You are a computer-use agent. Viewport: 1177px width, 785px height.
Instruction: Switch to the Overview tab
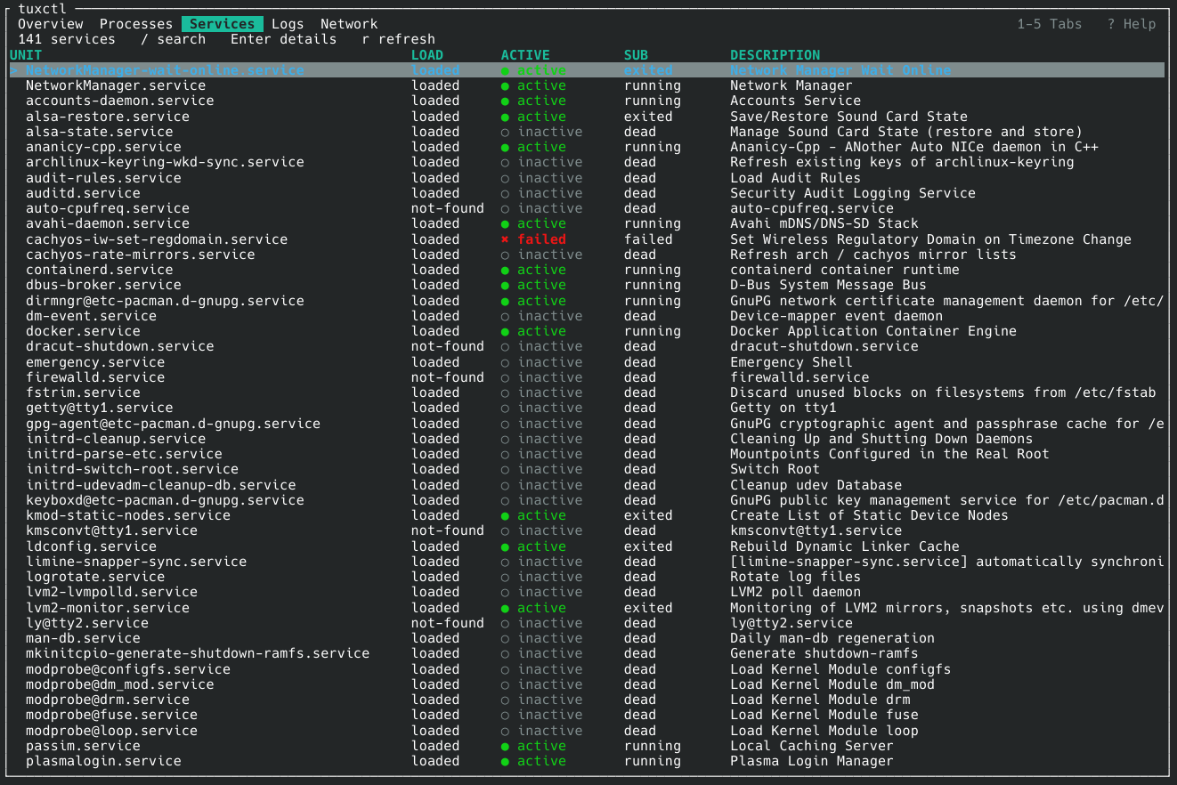[x=50, y=24]
